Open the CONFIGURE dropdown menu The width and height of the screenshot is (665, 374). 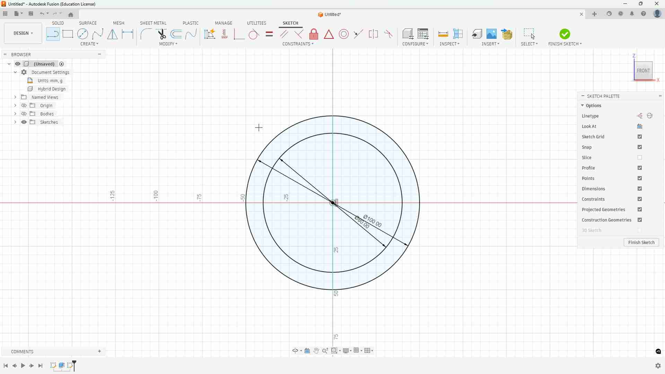click(415, 44)
